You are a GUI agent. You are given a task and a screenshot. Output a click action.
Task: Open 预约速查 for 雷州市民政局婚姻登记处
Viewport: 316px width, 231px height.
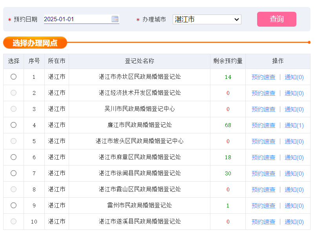coord(263,206)
